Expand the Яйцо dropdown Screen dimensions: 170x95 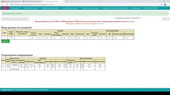coord(41,38)
